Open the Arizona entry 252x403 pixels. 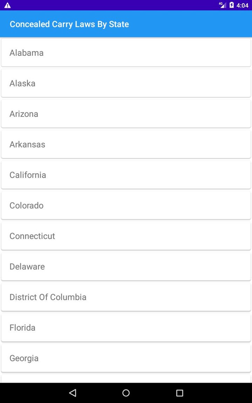126,114
